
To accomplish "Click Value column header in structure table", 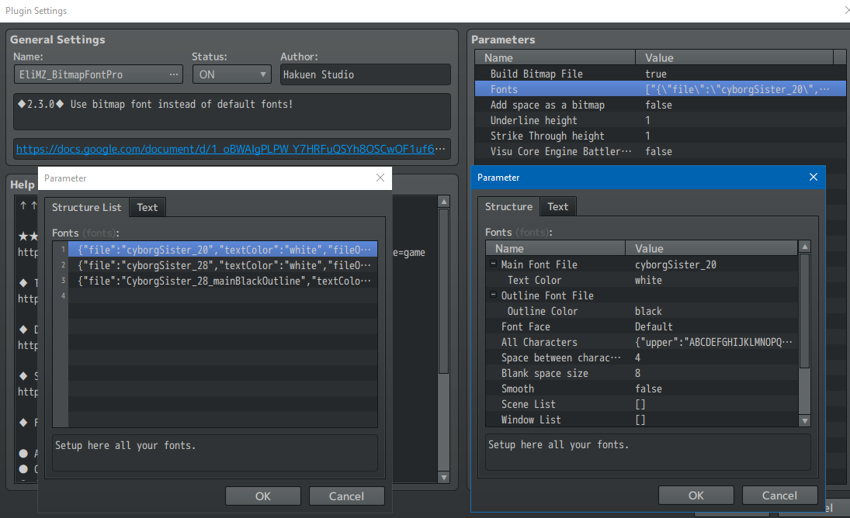I will (712, 248).
